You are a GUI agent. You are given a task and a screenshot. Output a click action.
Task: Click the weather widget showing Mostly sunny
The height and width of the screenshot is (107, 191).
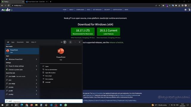coord(159,105)
